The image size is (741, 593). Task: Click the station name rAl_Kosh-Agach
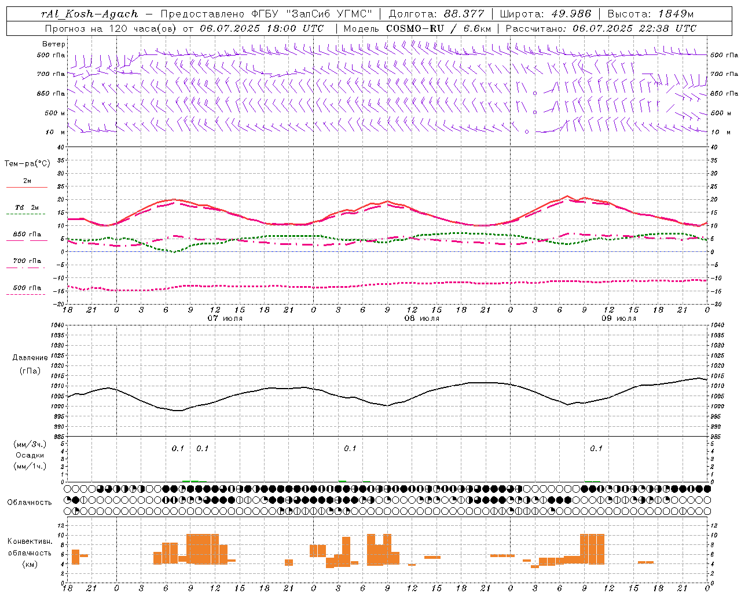pyautogui.click(x=90, y=14)
